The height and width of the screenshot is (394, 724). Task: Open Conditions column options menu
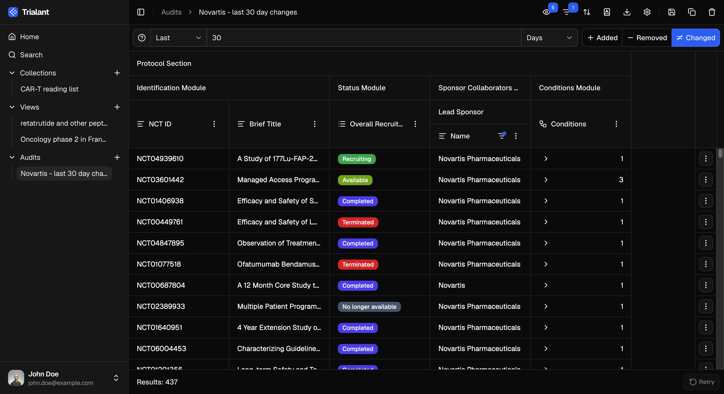tap(616, 124)
